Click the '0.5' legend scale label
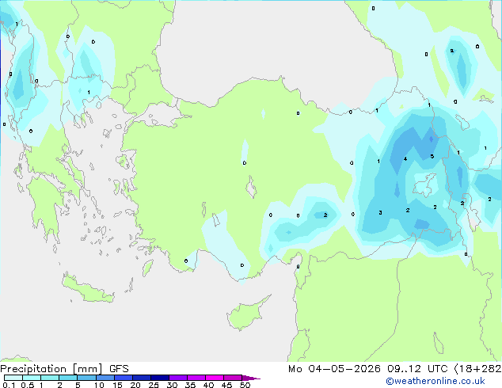 click(28, 385)
